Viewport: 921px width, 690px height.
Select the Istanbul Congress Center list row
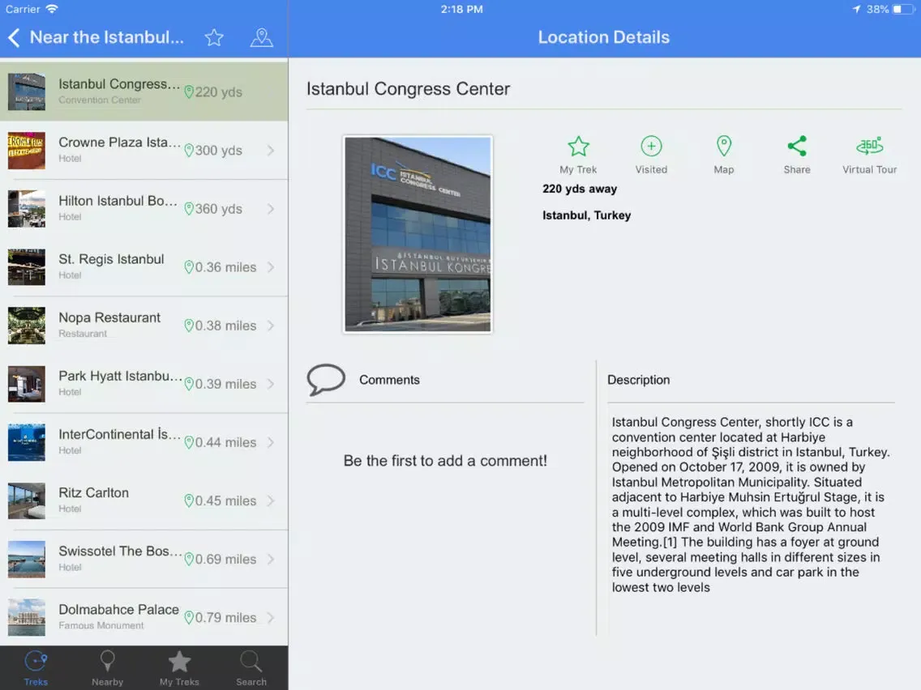point(144,92)
